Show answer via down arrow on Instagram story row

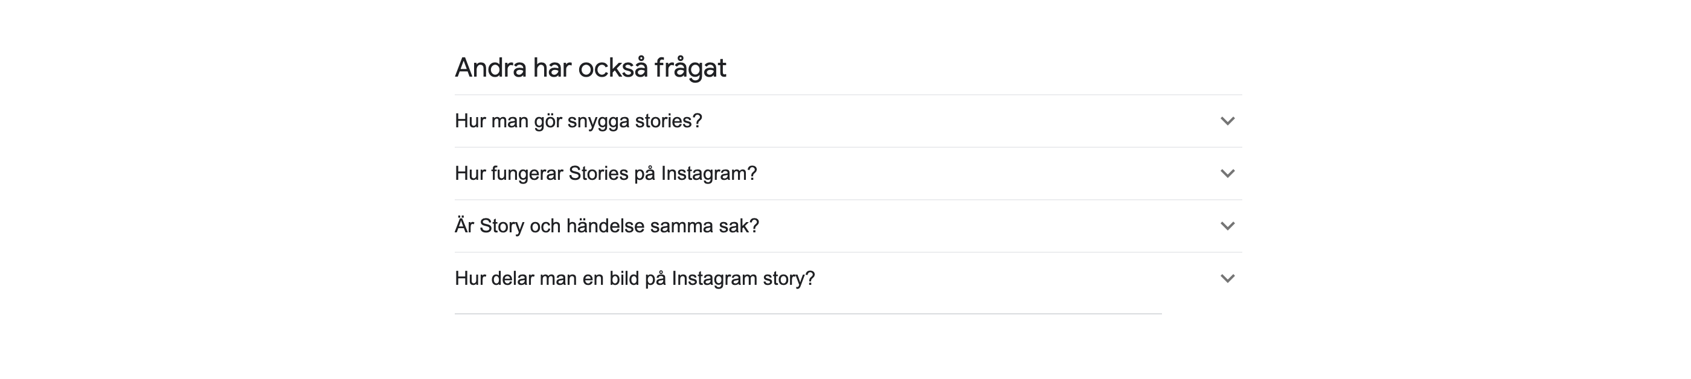(x=1227, y=279)
